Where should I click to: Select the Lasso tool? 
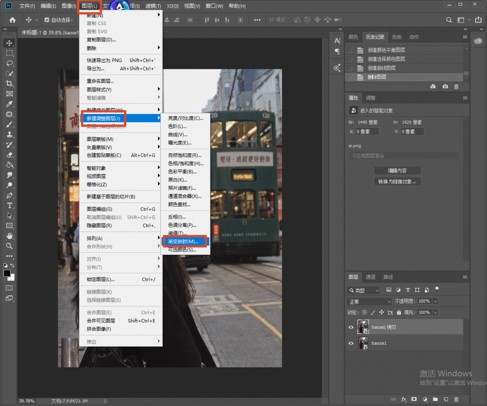coord(10,63)
